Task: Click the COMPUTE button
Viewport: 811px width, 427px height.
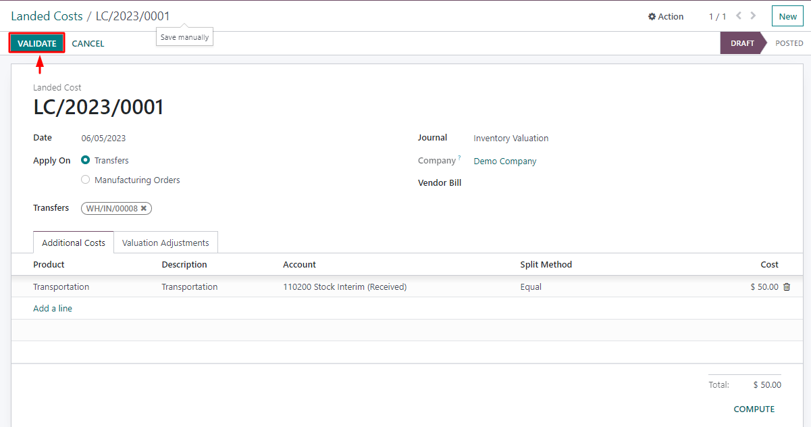Action: pos(754,409)
